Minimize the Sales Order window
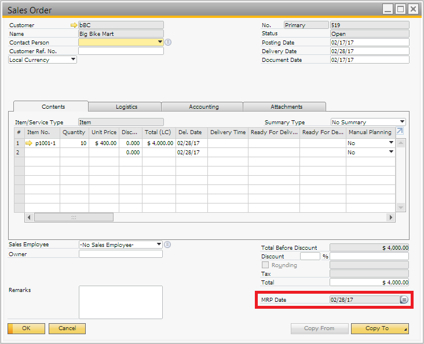 coord(388,9)
